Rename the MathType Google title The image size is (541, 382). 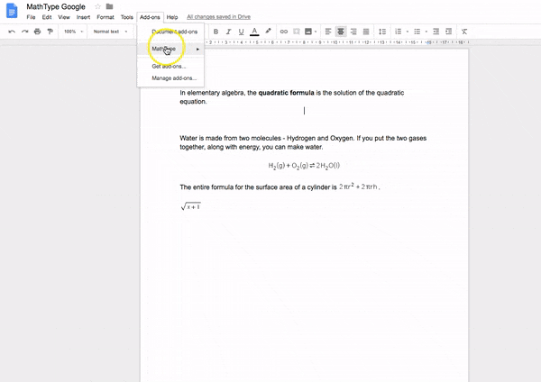(x=56, y=6)
